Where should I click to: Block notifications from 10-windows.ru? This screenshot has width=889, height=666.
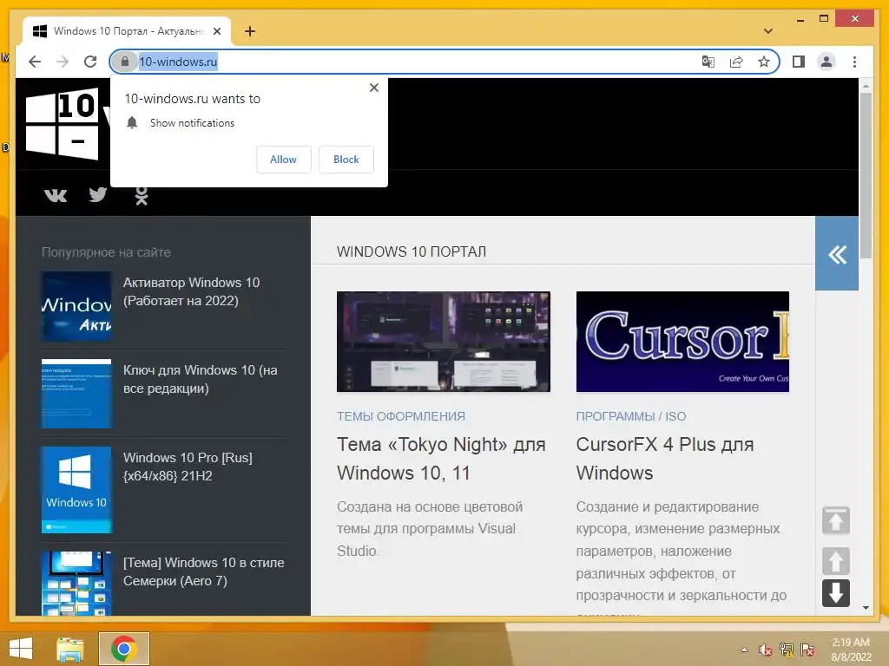pyautogui.click(x=346, y=160)
